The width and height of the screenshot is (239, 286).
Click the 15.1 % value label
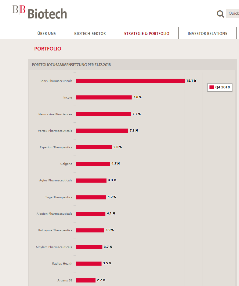click(191, 81)
